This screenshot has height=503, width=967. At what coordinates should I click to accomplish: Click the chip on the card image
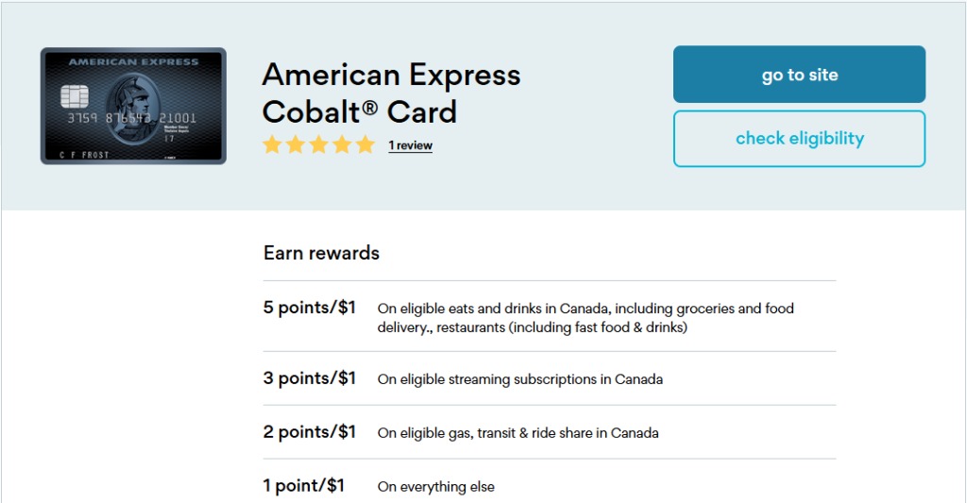pyautogui.click(x=73, y=96)
